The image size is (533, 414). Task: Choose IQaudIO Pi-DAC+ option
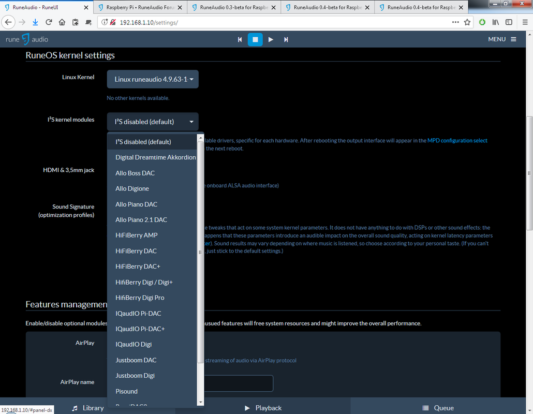(152, 329)
